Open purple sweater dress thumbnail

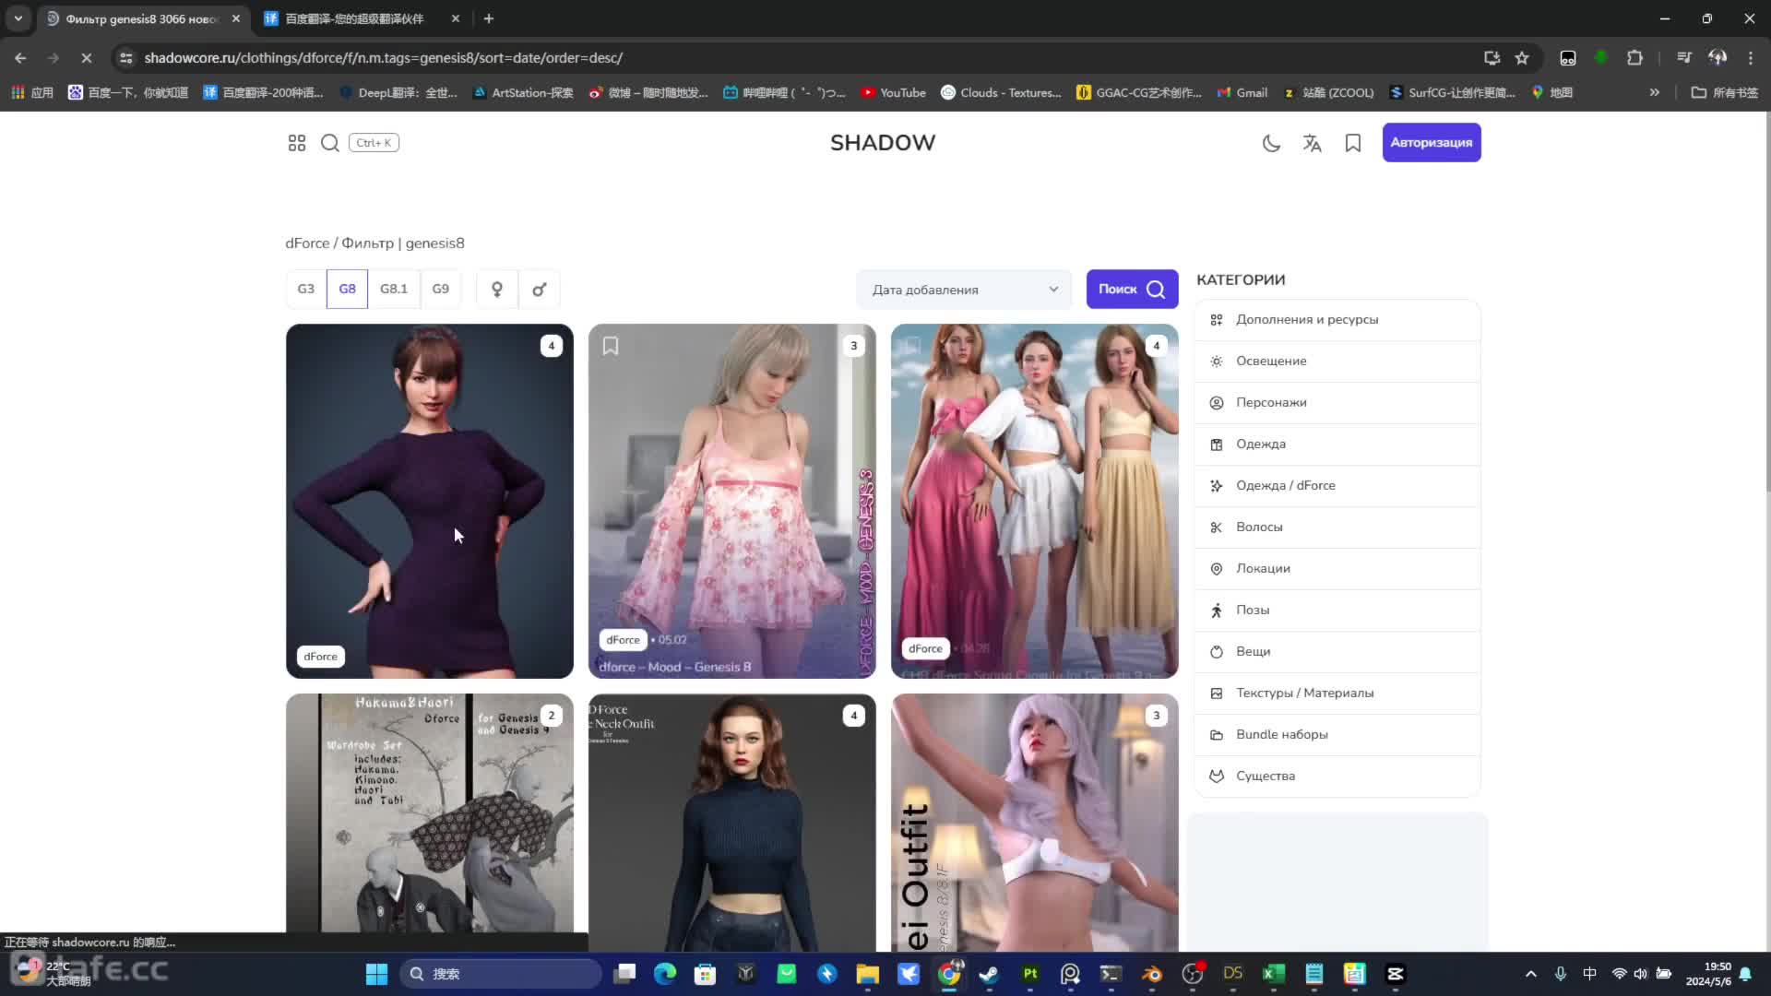[x=429, y=501]
